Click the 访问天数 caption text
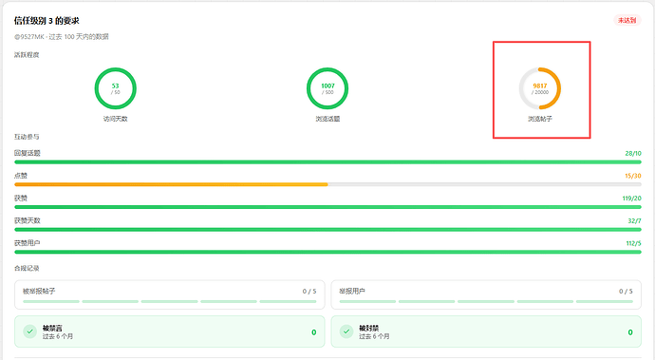 click(115, 119)
